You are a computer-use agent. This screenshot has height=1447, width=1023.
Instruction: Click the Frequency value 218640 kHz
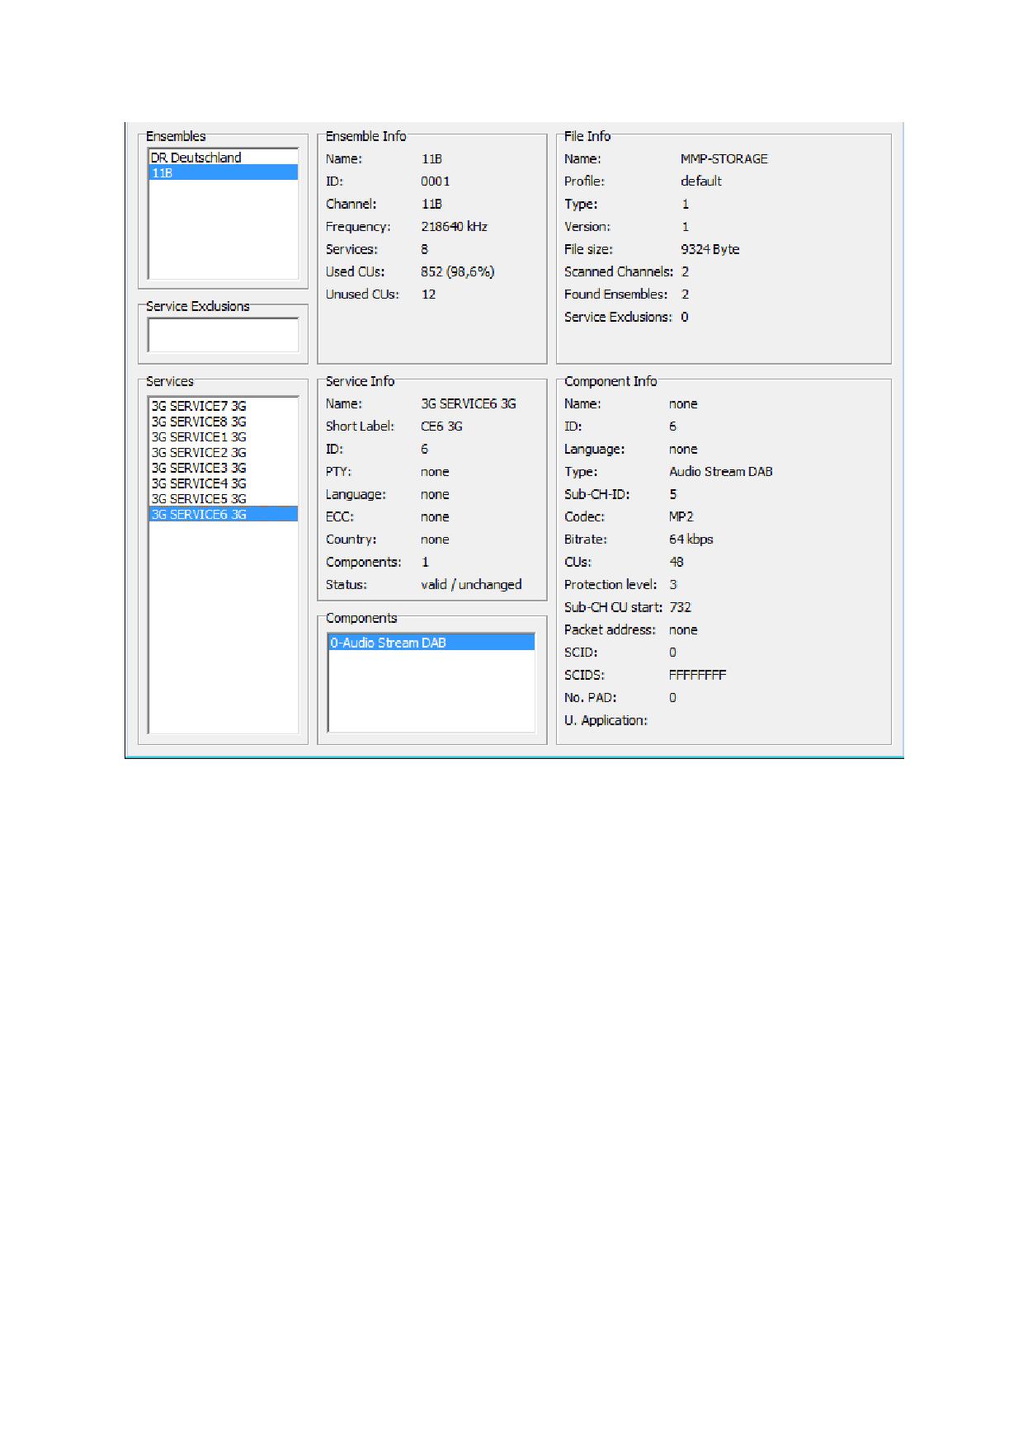tap(454, 227)
